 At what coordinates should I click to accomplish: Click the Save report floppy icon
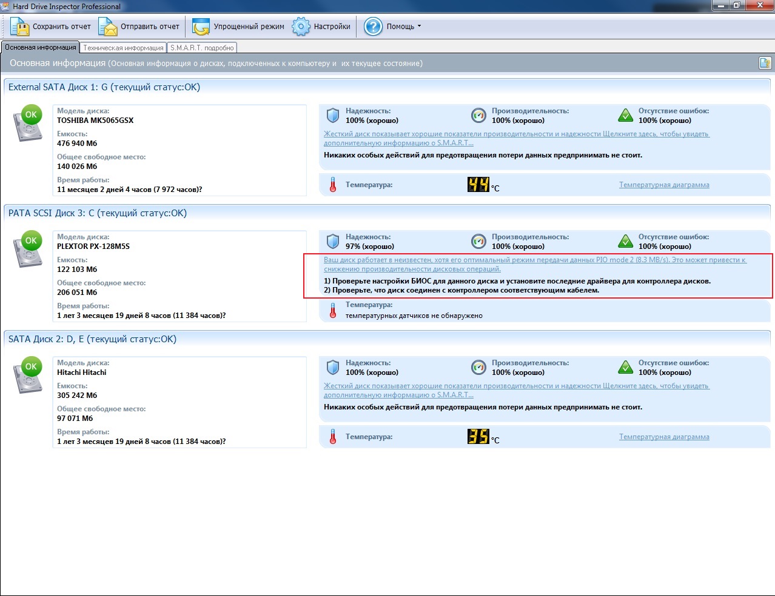(x=19, y=27)
